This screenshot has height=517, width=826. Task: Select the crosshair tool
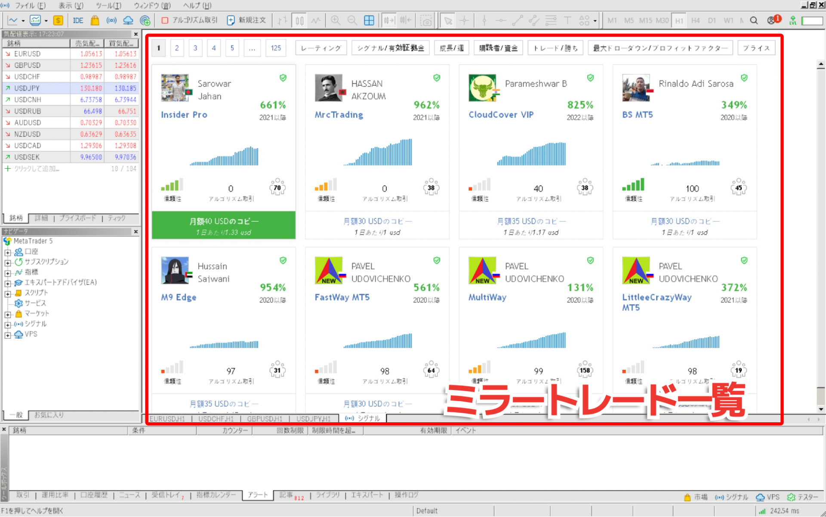click(464, 20)
